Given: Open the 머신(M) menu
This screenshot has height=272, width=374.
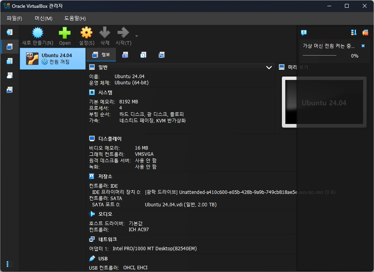Looking at the screenshot, I should 44,18.
